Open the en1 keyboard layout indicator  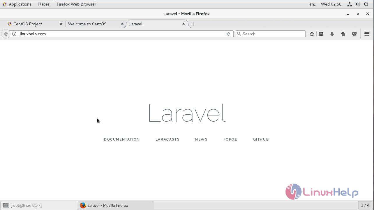click(x=313, y=4)
